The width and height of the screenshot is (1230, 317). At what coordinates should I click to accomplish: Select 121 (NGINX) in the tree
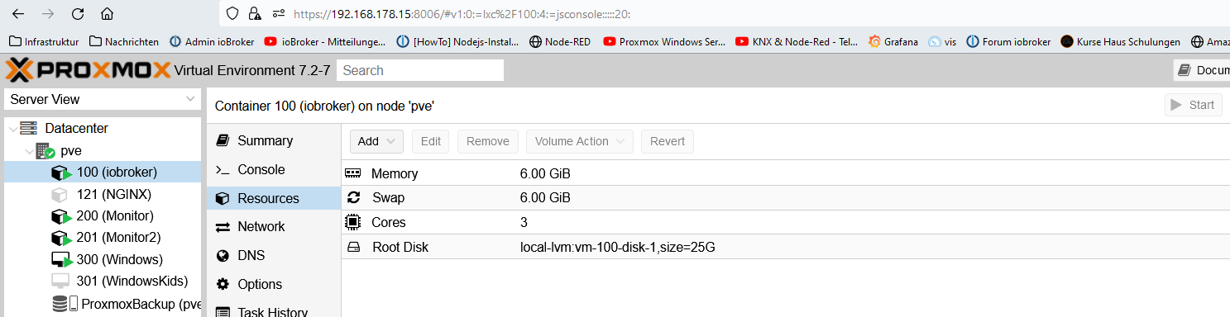pos(103,195)
